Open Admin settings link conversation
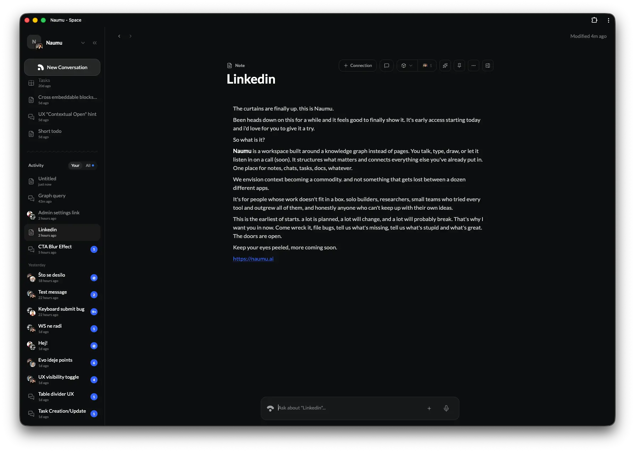This screenshot has height=452, width=635. tap(62, 215)
